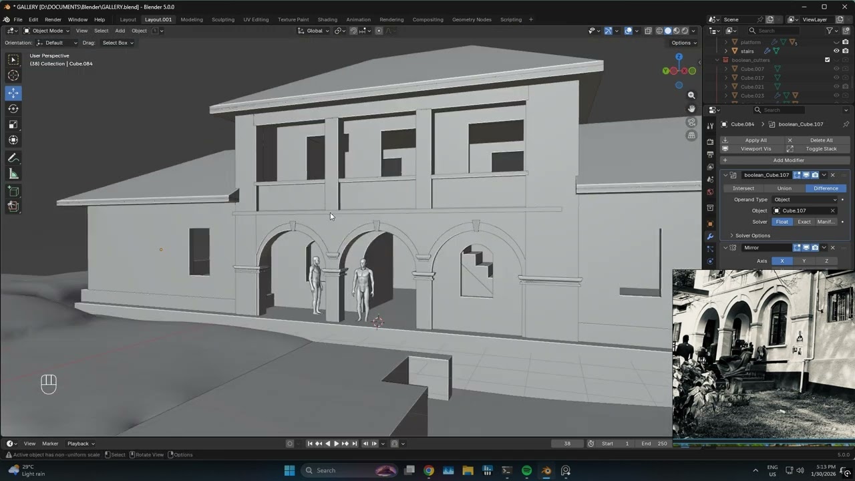Open the viewport Options dropdown
The image size is (855, 481).
click(x=685, y=43)
